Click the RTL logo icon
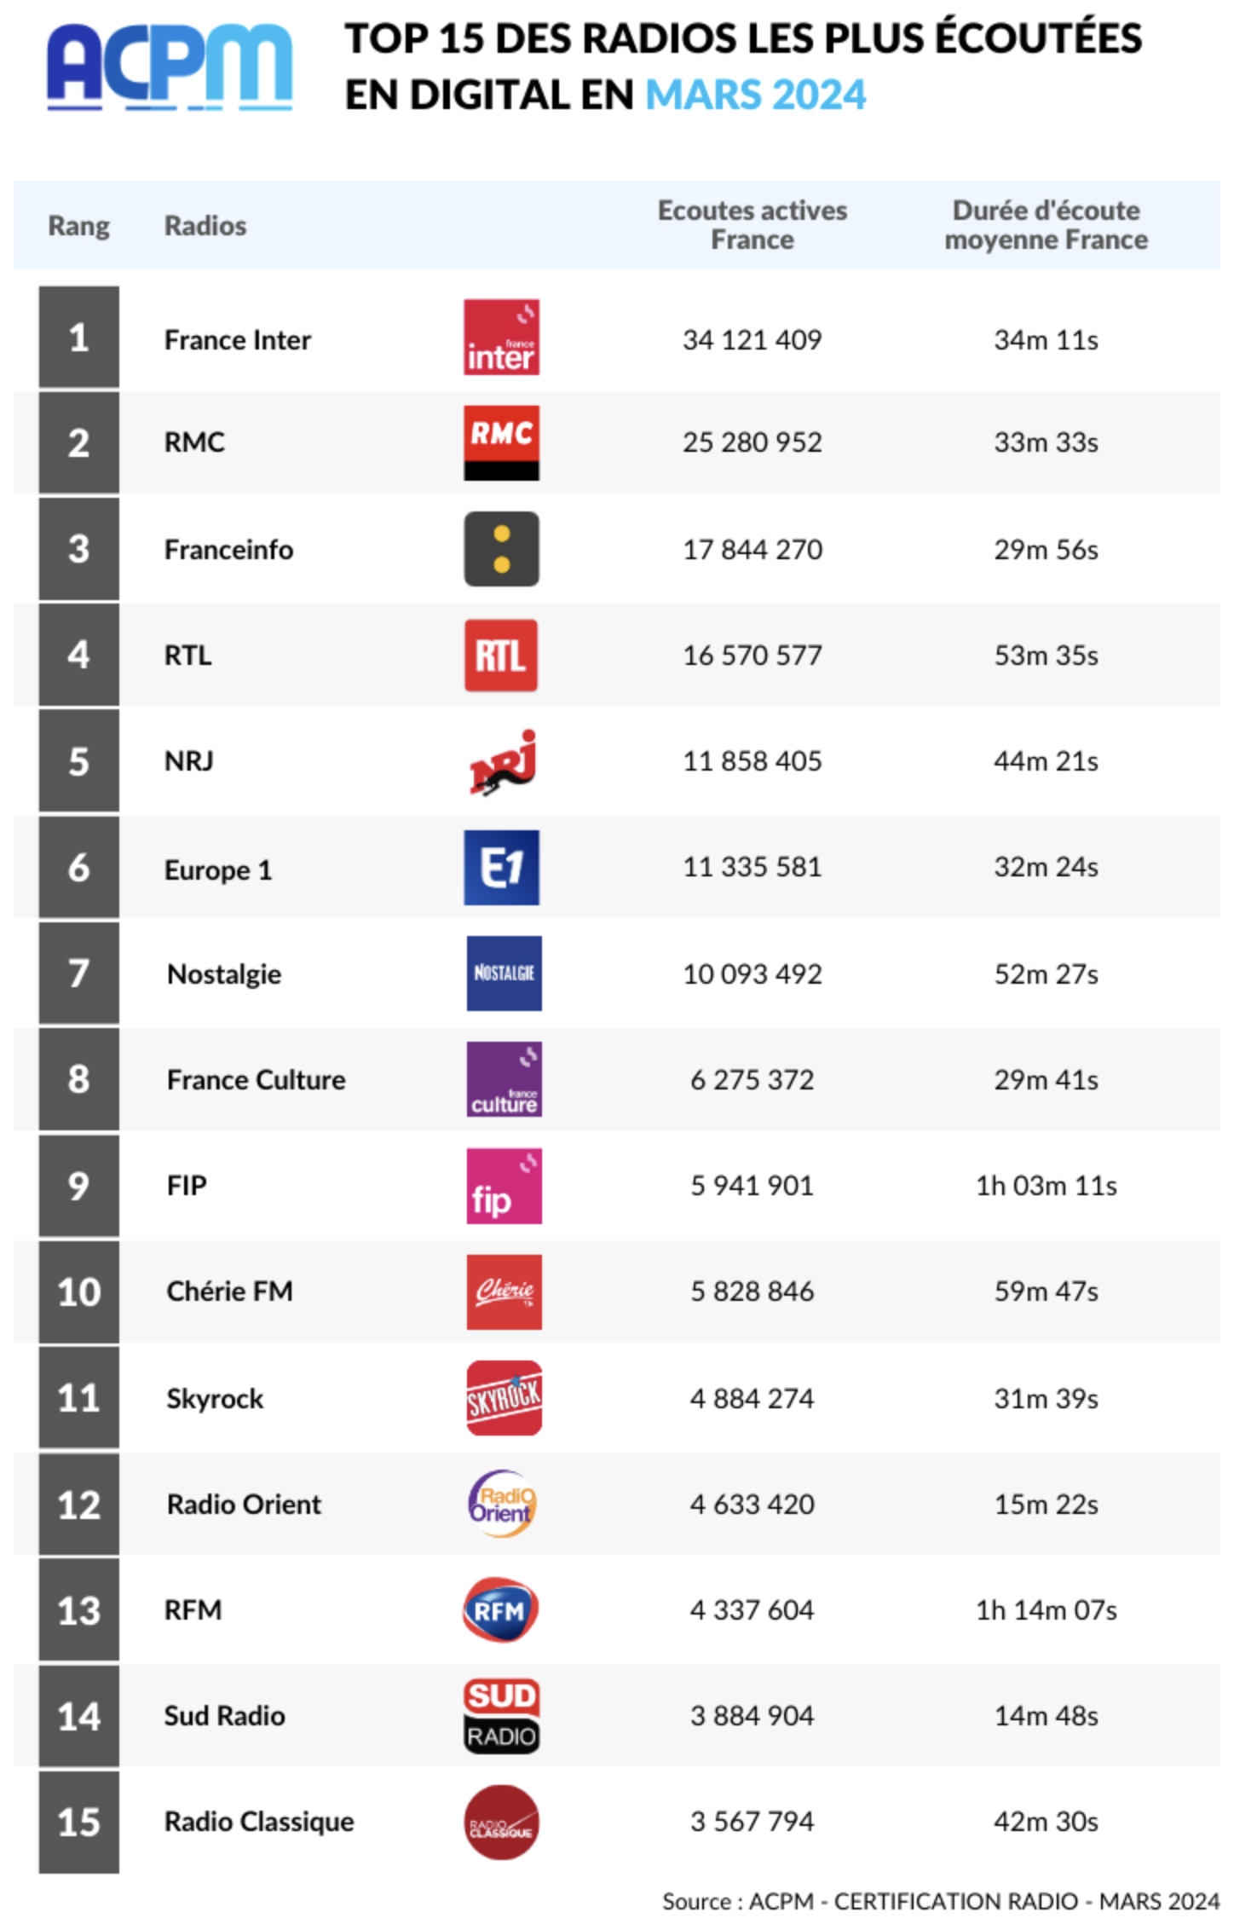1234x1918 pixels. [x=501, y=655]
